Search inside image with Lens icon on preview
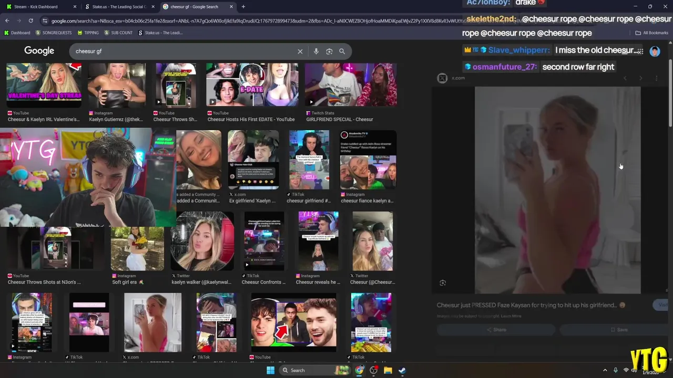 [443, 283]
